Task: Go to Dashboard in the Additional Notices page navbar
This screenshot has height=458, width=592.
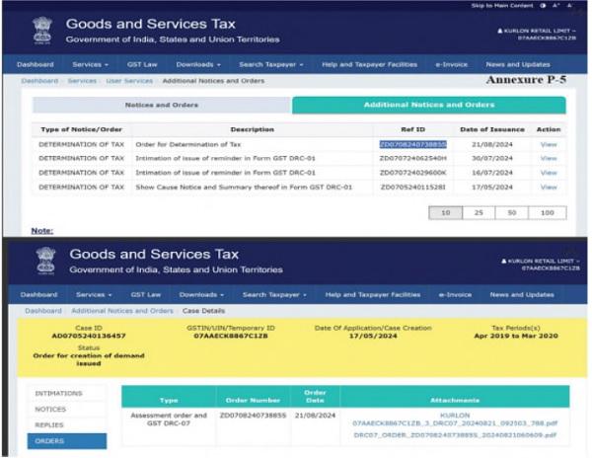Action: (x=36, y=64)
